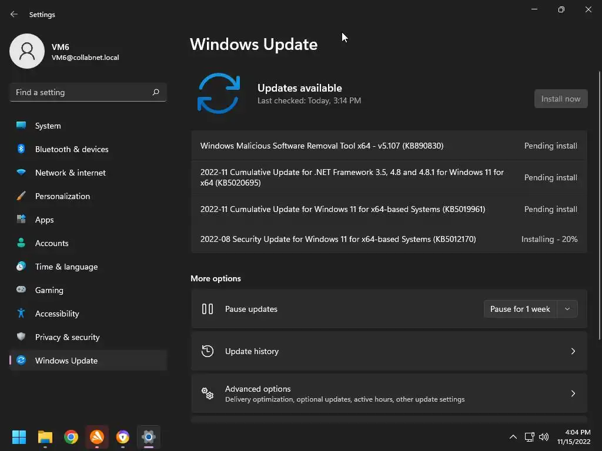Viewport: 602px width, 451px height.
Task: Select the Network & internet wifi icon
Action: pos(21,172)
